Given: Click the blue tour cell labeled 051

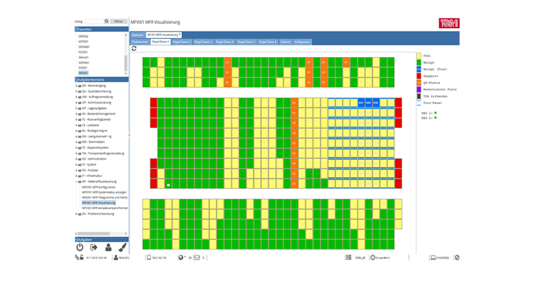Looking at the screenshot, I should click(360, 103).
